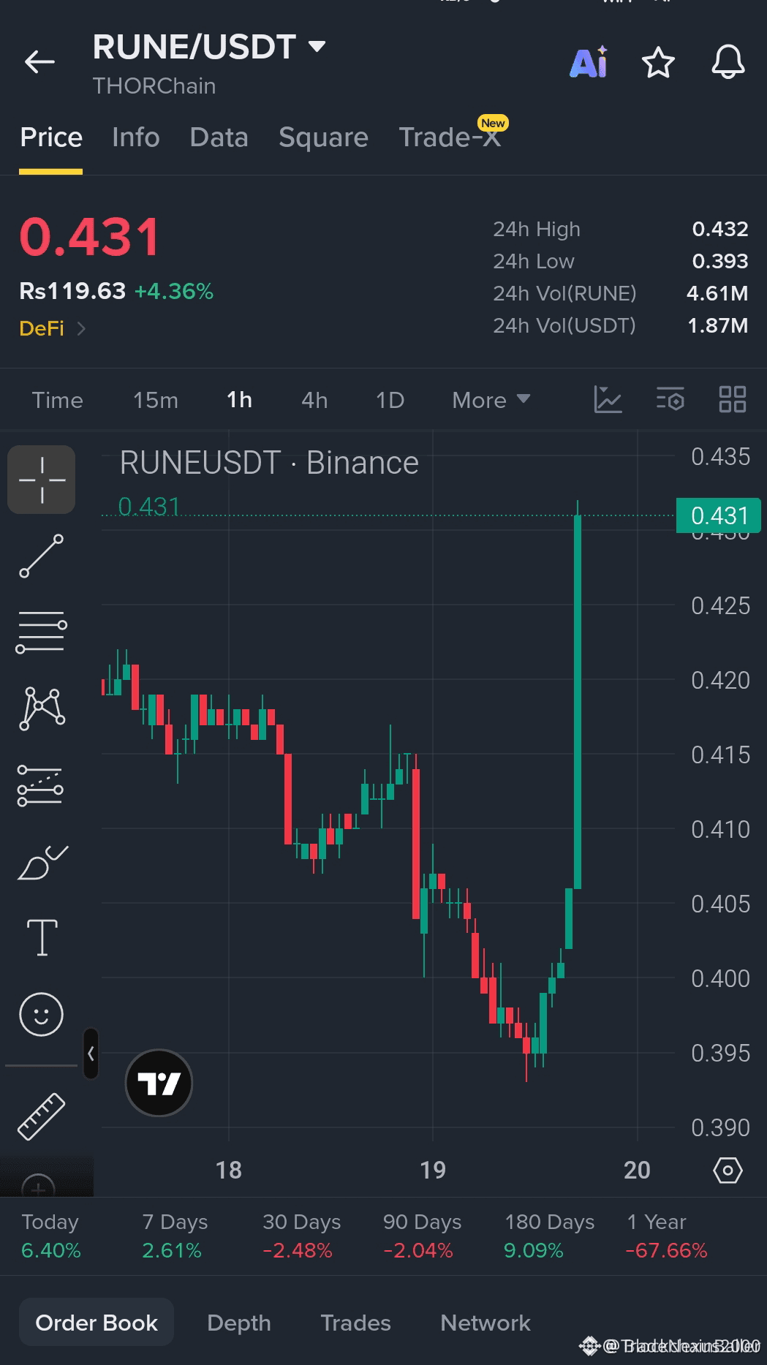Expand the More intervals dropdown

[x=491, y=400]
